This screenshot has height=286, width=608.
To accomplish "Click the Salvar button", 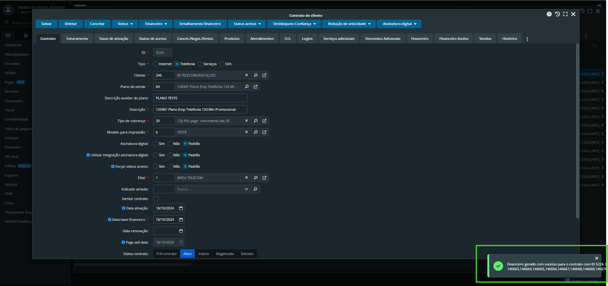I will pos(46,24).
